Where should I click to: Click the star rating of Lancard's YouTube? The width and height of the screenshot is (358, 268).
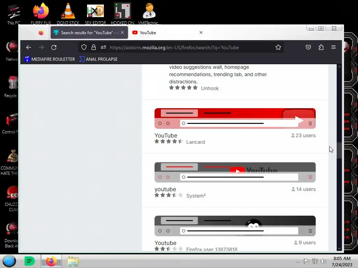[x=169, y=142]
